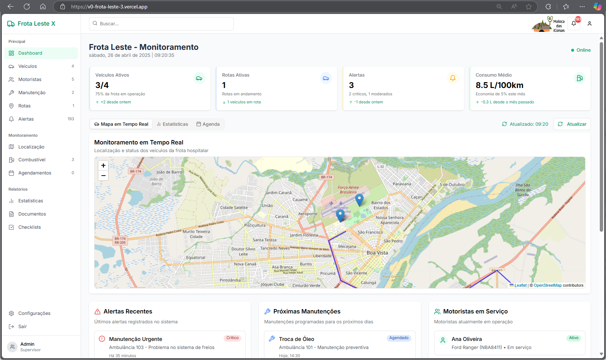Click the map zoom in plus button
This screenshot has height=360, width=606.
pyautogui.click(x=103, y=165)
